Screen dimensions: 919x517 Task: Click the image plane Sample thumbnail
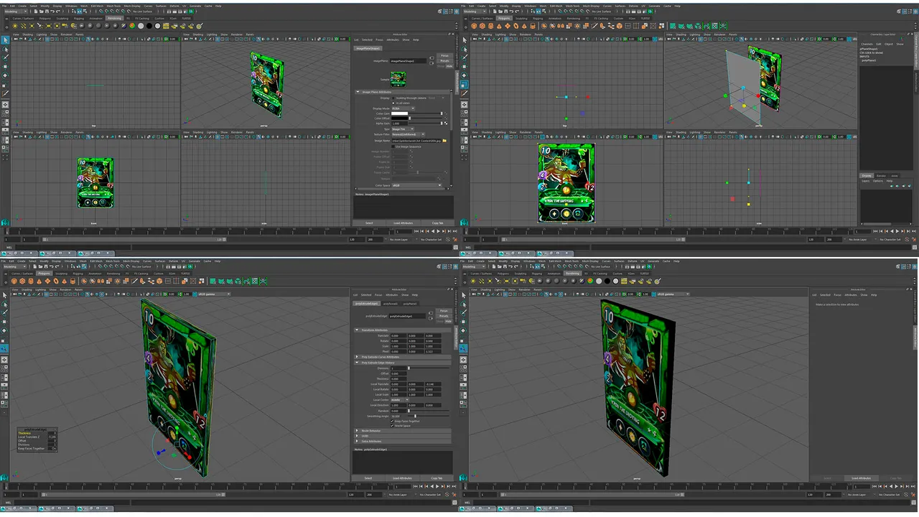pos(398,79)
